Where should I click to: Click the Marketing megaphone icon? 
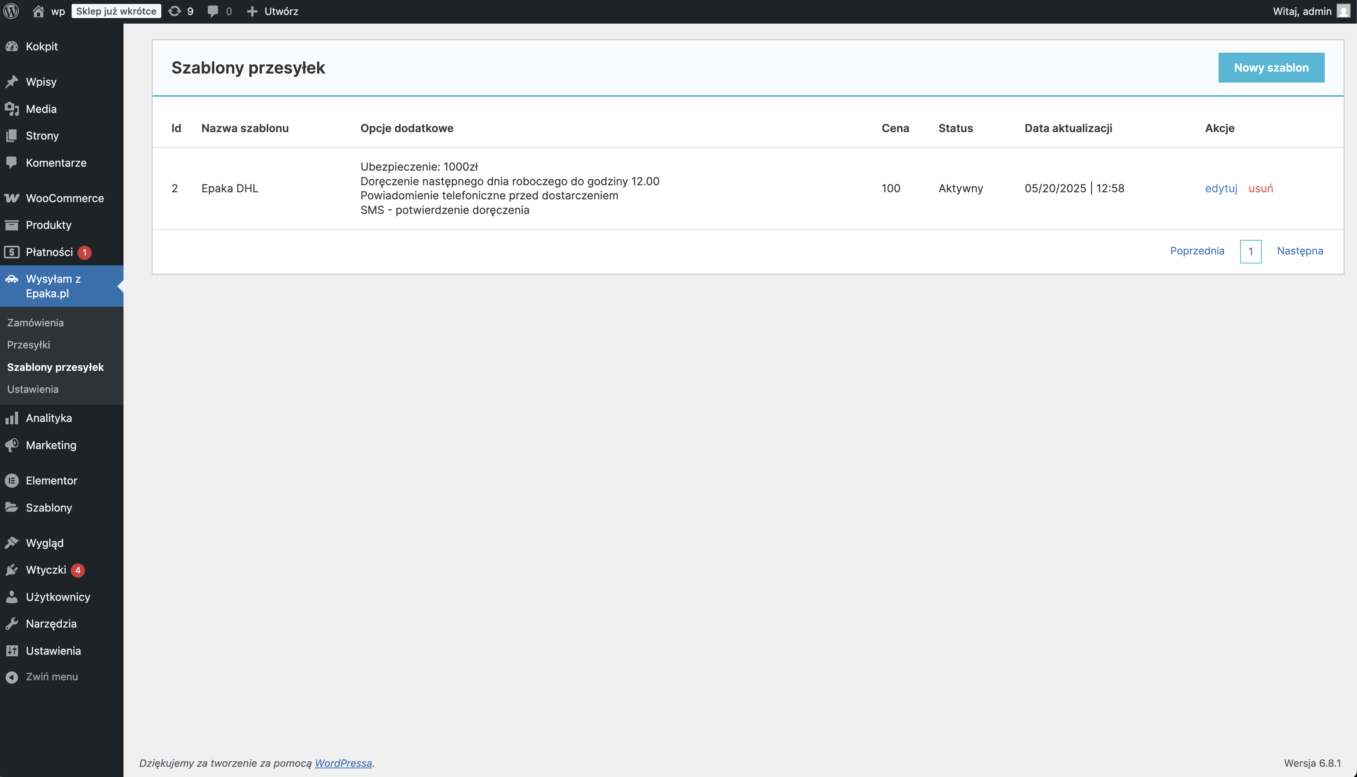click(x=12, y=445)
